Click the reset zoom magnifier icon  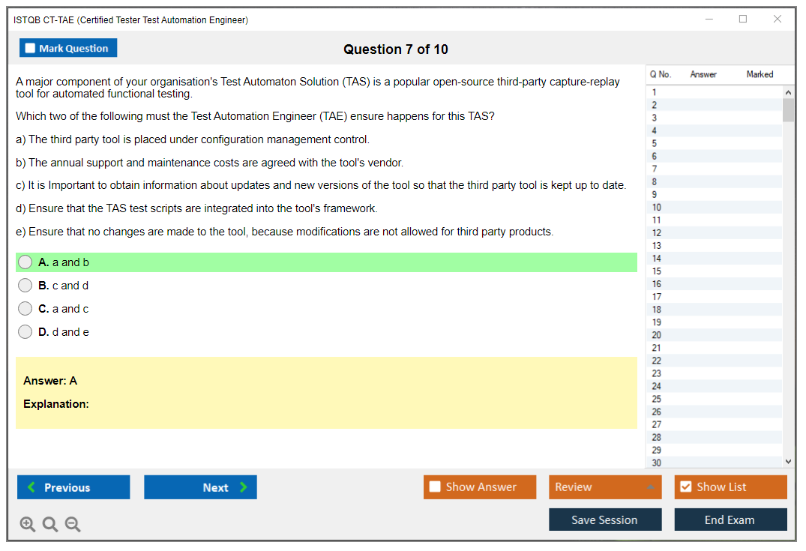(50, 524)
